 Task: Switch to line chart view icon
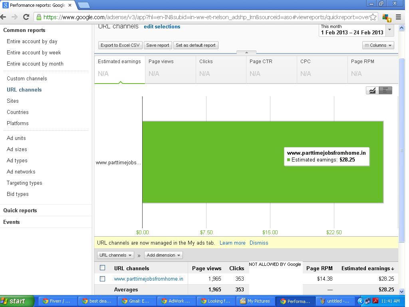(372, 90)
